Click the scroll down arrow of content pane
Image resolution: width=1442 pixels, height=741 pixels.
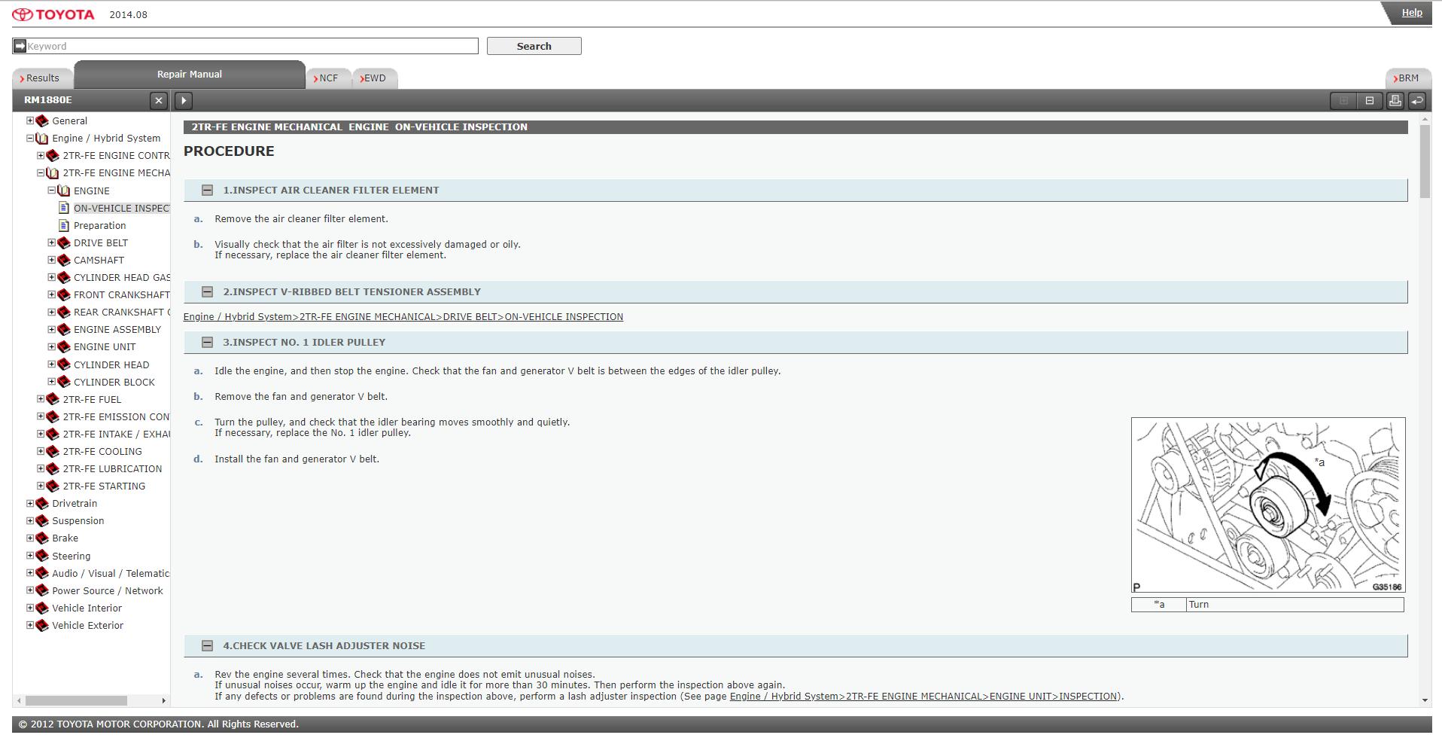click(x=1425, y=700)
